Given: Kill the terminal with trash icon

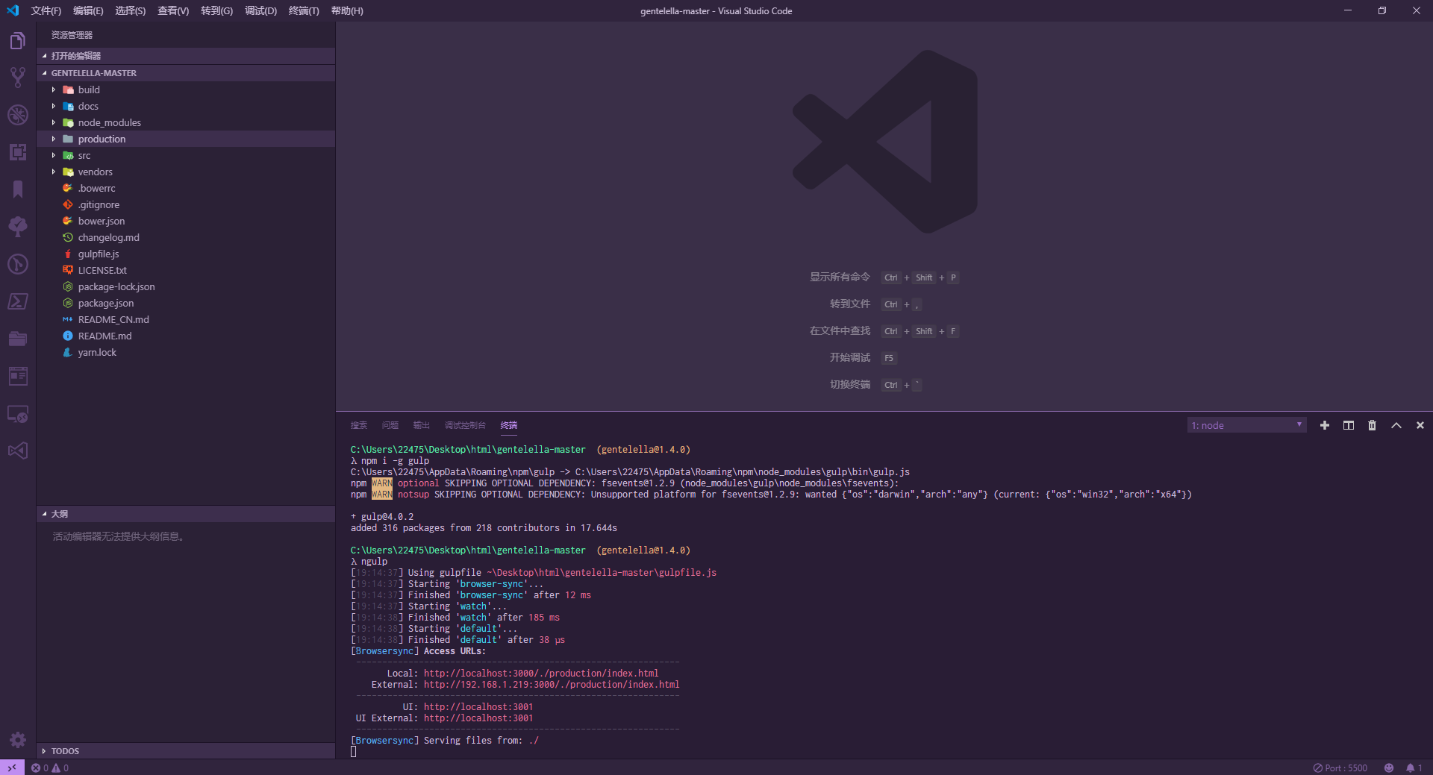Looking at the screenshot, I should (1372, 425).
